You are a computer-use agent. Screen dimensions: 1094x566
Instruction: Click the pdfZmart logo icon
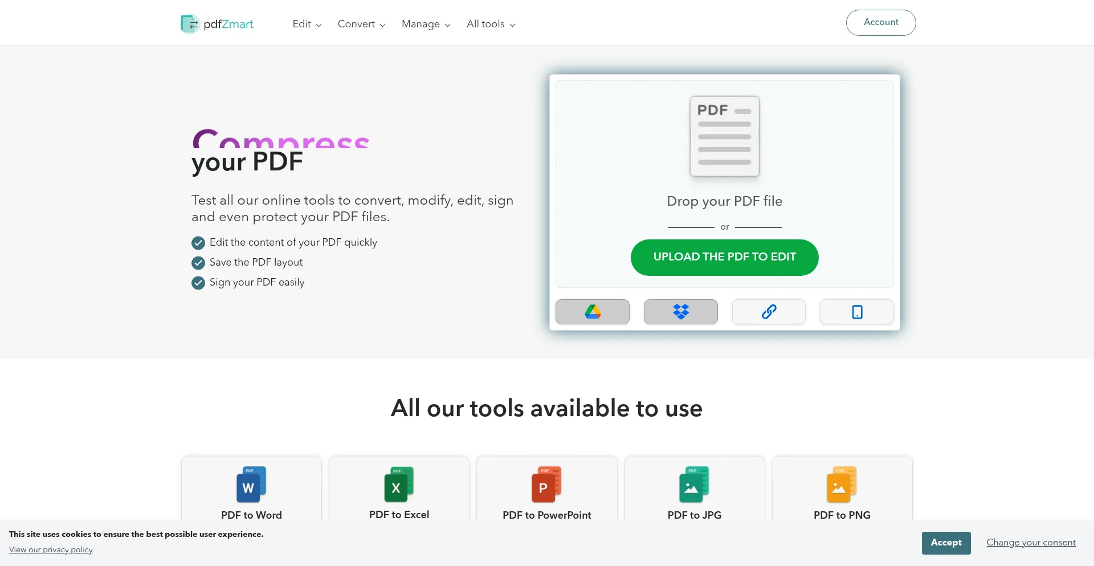tap(190, 24)
